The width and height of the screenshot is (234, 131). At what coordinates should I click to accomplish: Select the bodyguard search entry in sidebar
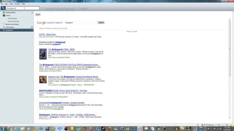tap(17, 30)
